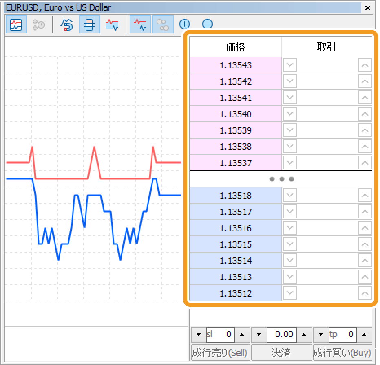Select bid price 1.13513
Viewport: 380px width, 365px height.
pos(236,277)
